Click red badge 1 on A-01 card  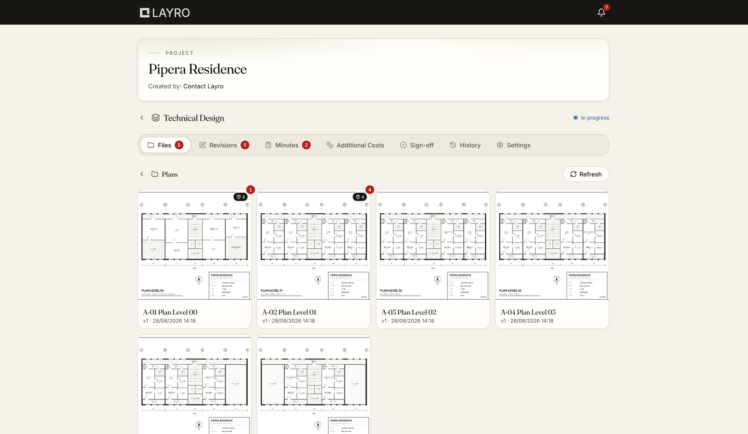(x=251, y=189)
